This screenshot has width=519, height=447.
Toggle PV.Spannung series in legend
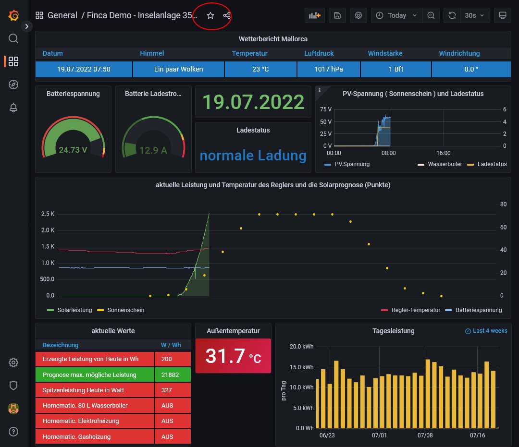[x=353, y=164]
